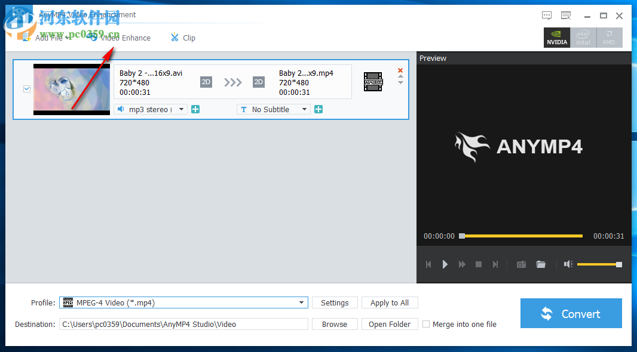Screen dimensions: 637x352
Task: Open the snapshot folder icon
Action: tap(541, 264)
